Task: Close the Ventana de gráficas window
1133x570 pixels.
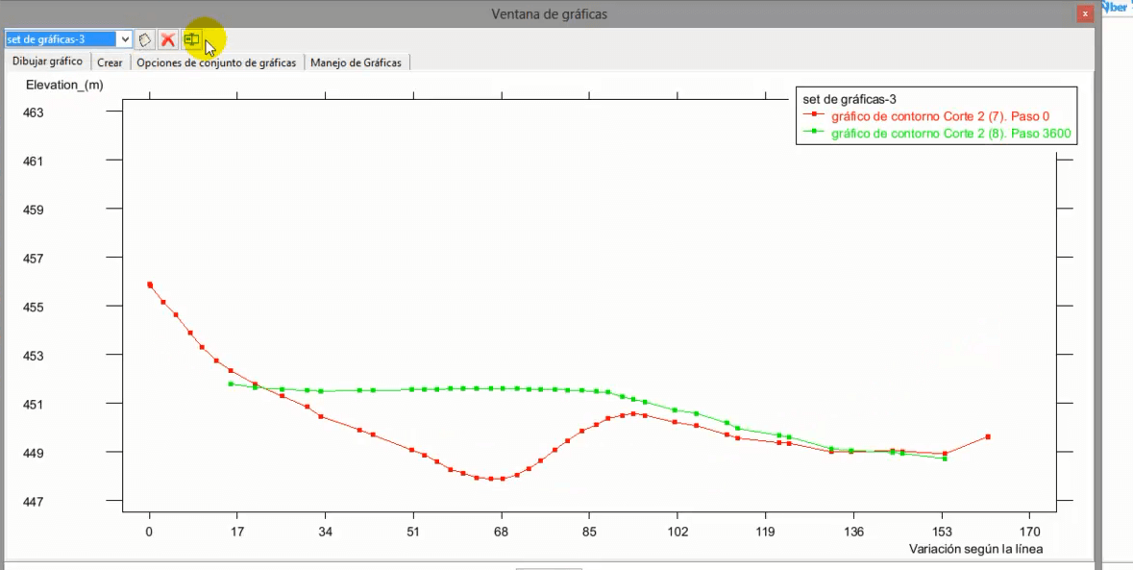Action: click(x=1085, y=13)
